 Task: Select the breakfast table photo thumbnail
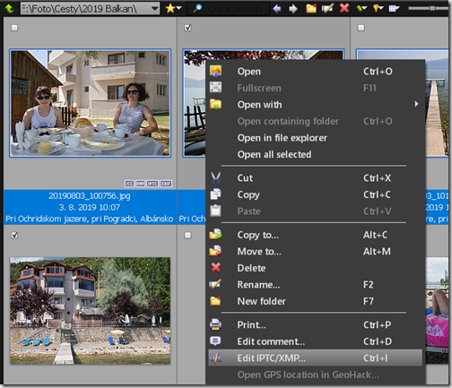[x=90, y=103]
